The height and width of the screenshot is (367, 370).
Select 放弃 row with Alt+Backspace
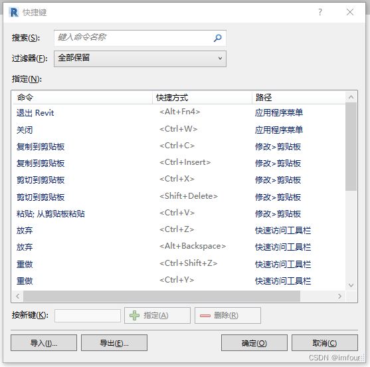coord(179,247)
